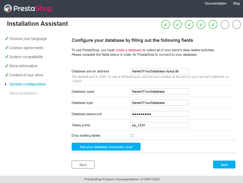Click the third progress step circle
Image resolution: width=243 pixels, height=183 pixels.
point(189,25)
